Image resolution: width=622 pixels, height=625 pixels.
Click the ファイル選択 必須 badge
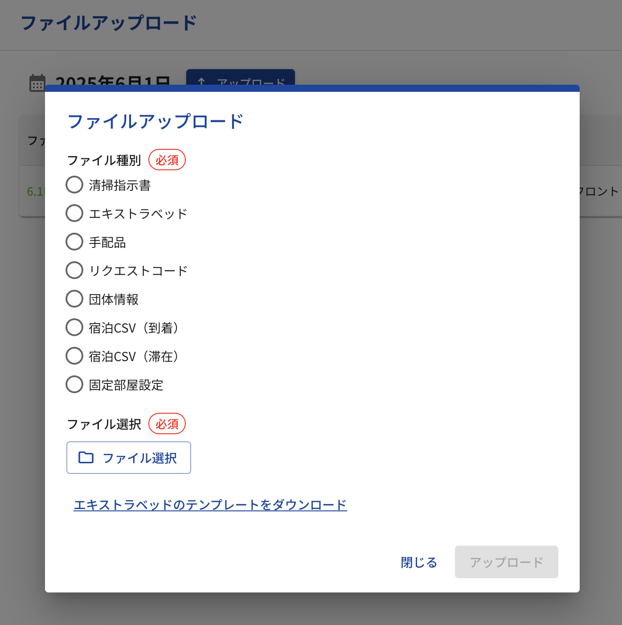click(167, 424)
